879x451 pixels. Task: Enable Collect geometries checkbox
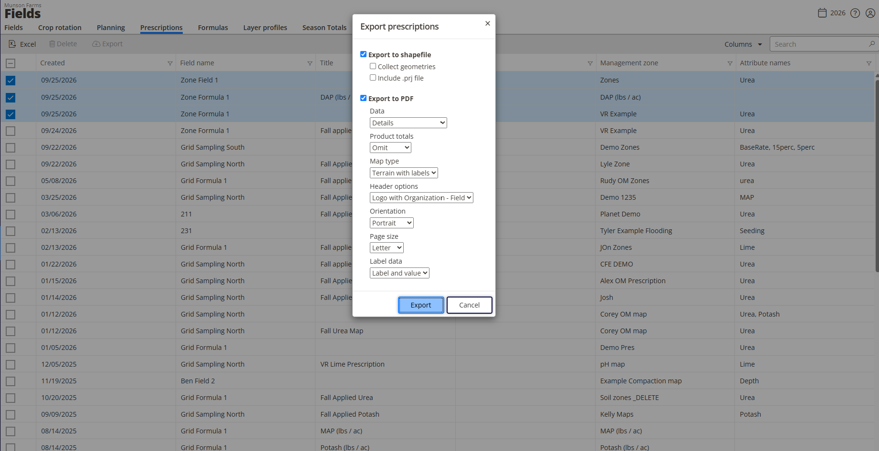[373, 66]
